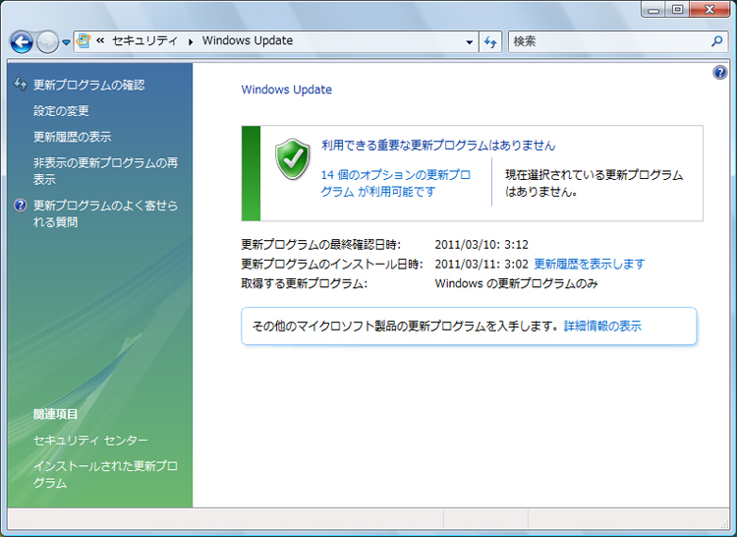Open help via blue question mark icon

coord(719,73)
